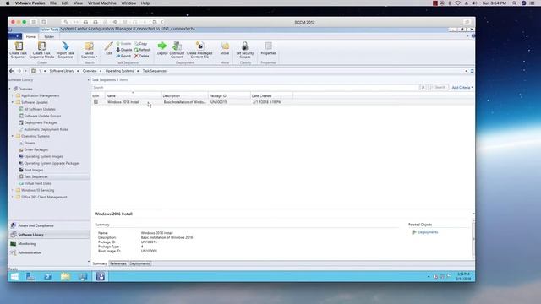Click Export in the ribbon
Image resolution: width=541 pixels, height=304 pixels.
[123, 56]
